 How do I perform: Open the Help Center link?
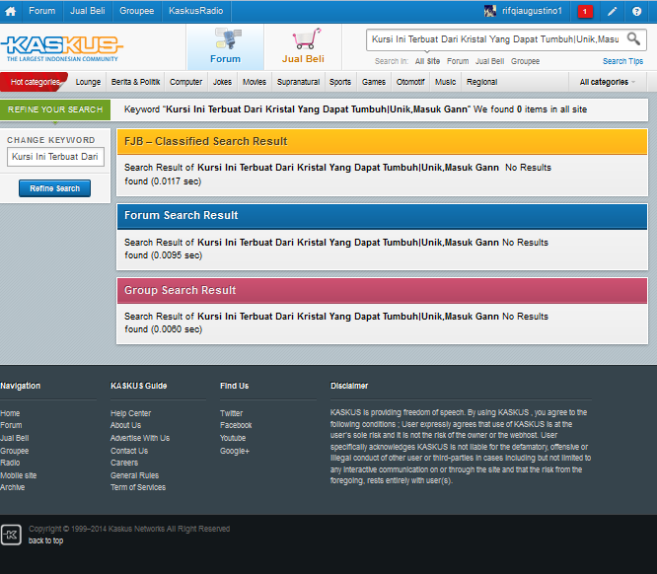pyautogui.click(x=131, y=413)
